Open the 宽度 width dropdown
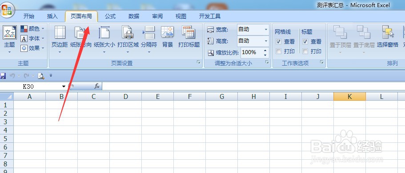Screen dimensions: 405x173 point(266,29)
